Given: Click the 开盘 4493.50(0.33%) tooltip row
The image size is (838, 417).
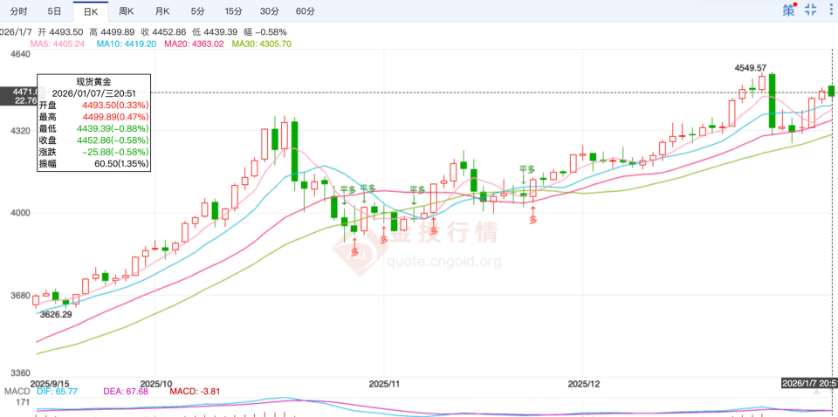Looking at the screenshot, I should pos(93,105).
